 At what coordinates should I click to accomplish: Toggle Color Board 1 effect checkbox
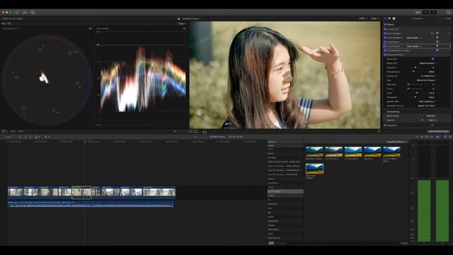(x=385, y=42)
